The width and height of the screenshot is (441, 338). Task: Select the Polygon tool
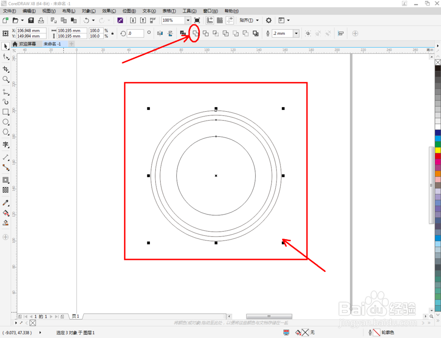6,132
